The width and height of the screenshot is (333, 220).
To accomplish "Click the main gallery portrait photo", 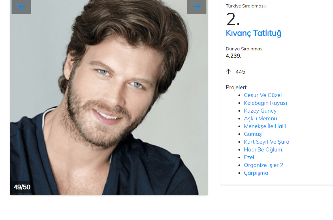I will coord(109,98).
